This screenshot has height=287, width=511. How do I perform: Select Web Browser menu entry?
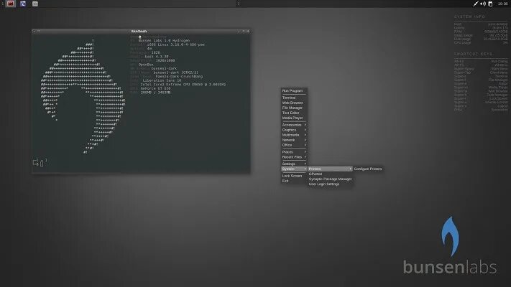(x=294, y=103)
